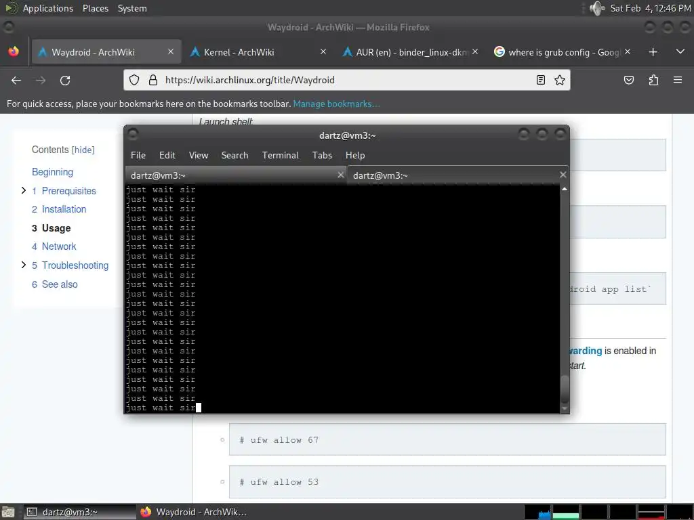
Task: Click the volume speaker icon
Action: click(597, 8)
